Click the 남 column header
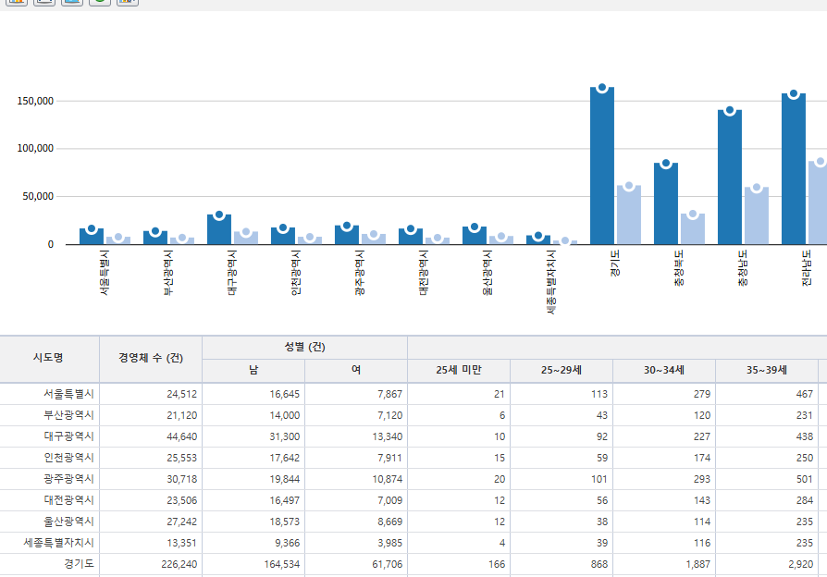Viewport: 827px width, 577px height. [x=253, y=370]
